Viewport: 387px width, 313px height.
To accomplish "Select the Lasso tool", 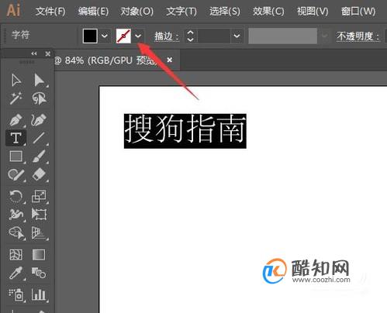I will (39, 98).
